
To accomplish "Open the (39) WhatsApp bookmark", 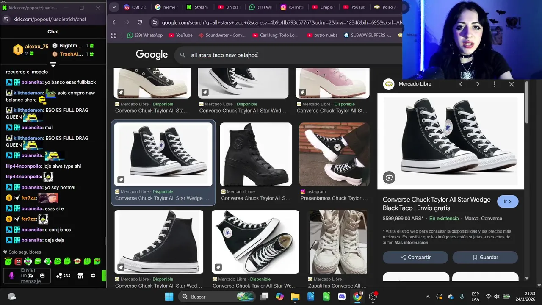I will [145, 36].
